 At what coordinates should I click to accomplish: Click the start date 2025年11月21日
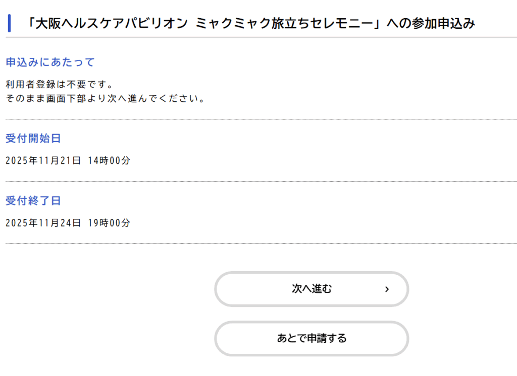pos(43,161)
